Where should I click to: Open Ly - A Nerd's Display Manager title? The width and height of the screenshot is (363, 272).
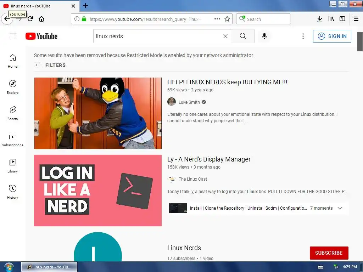pyautogui.click(x=209, y=159)
